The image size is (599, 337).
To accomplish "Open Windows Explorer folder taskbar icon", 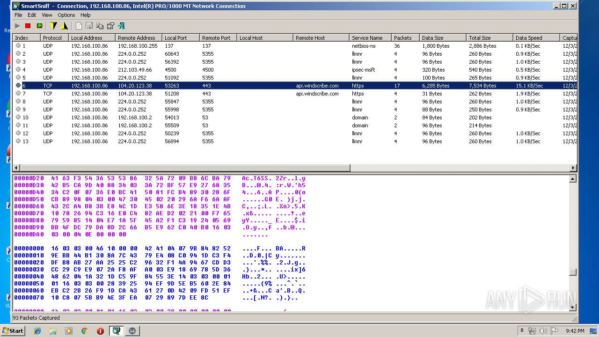I will pos(53,331).
